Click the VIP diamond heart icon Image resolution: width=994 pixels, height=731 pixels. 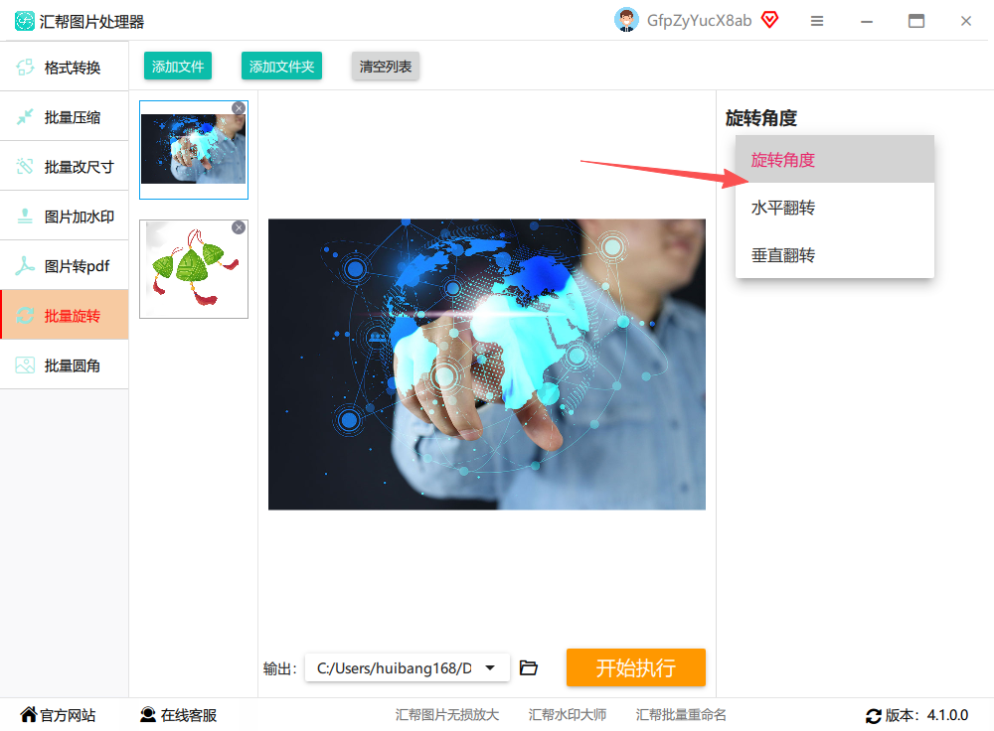pos(769,20)
